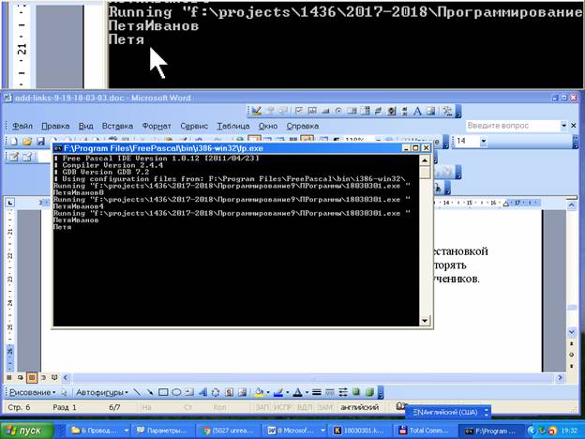Click the Введите вопрос help field
The height and width of the screenshot is (439, 585).
513,126
